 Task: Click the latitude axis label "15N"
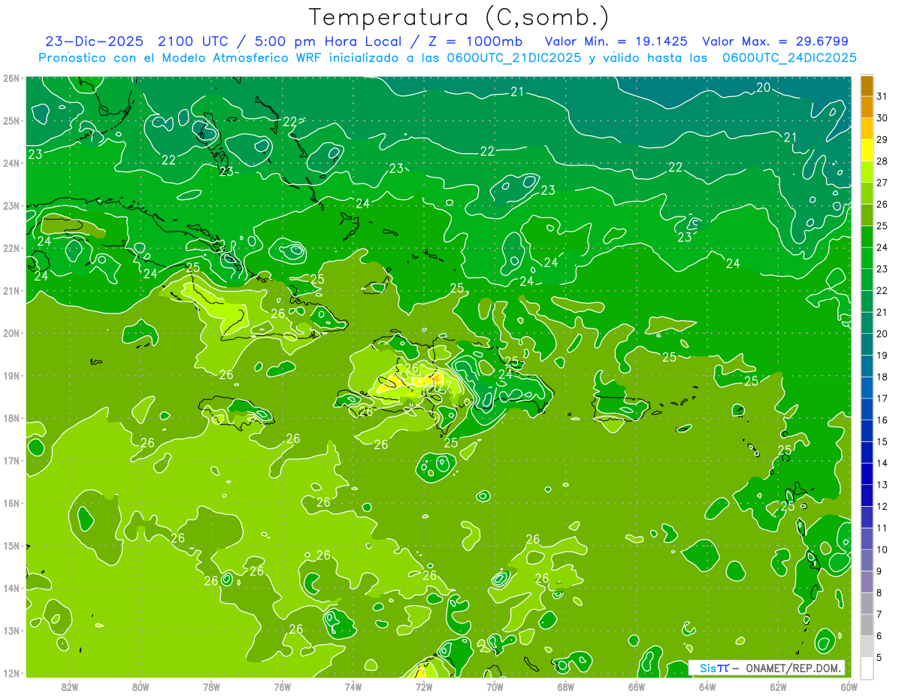coord(11,545)
